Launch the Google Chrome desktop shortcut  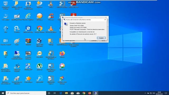40,29
